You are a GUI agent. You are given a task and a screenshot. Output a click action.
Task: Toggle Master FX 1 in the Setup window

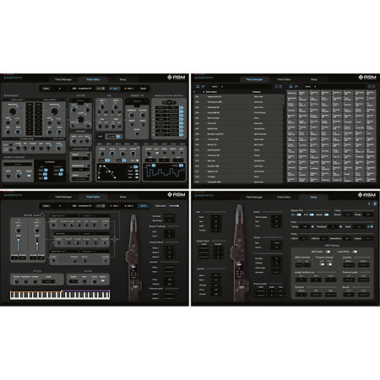coord(299,214)
